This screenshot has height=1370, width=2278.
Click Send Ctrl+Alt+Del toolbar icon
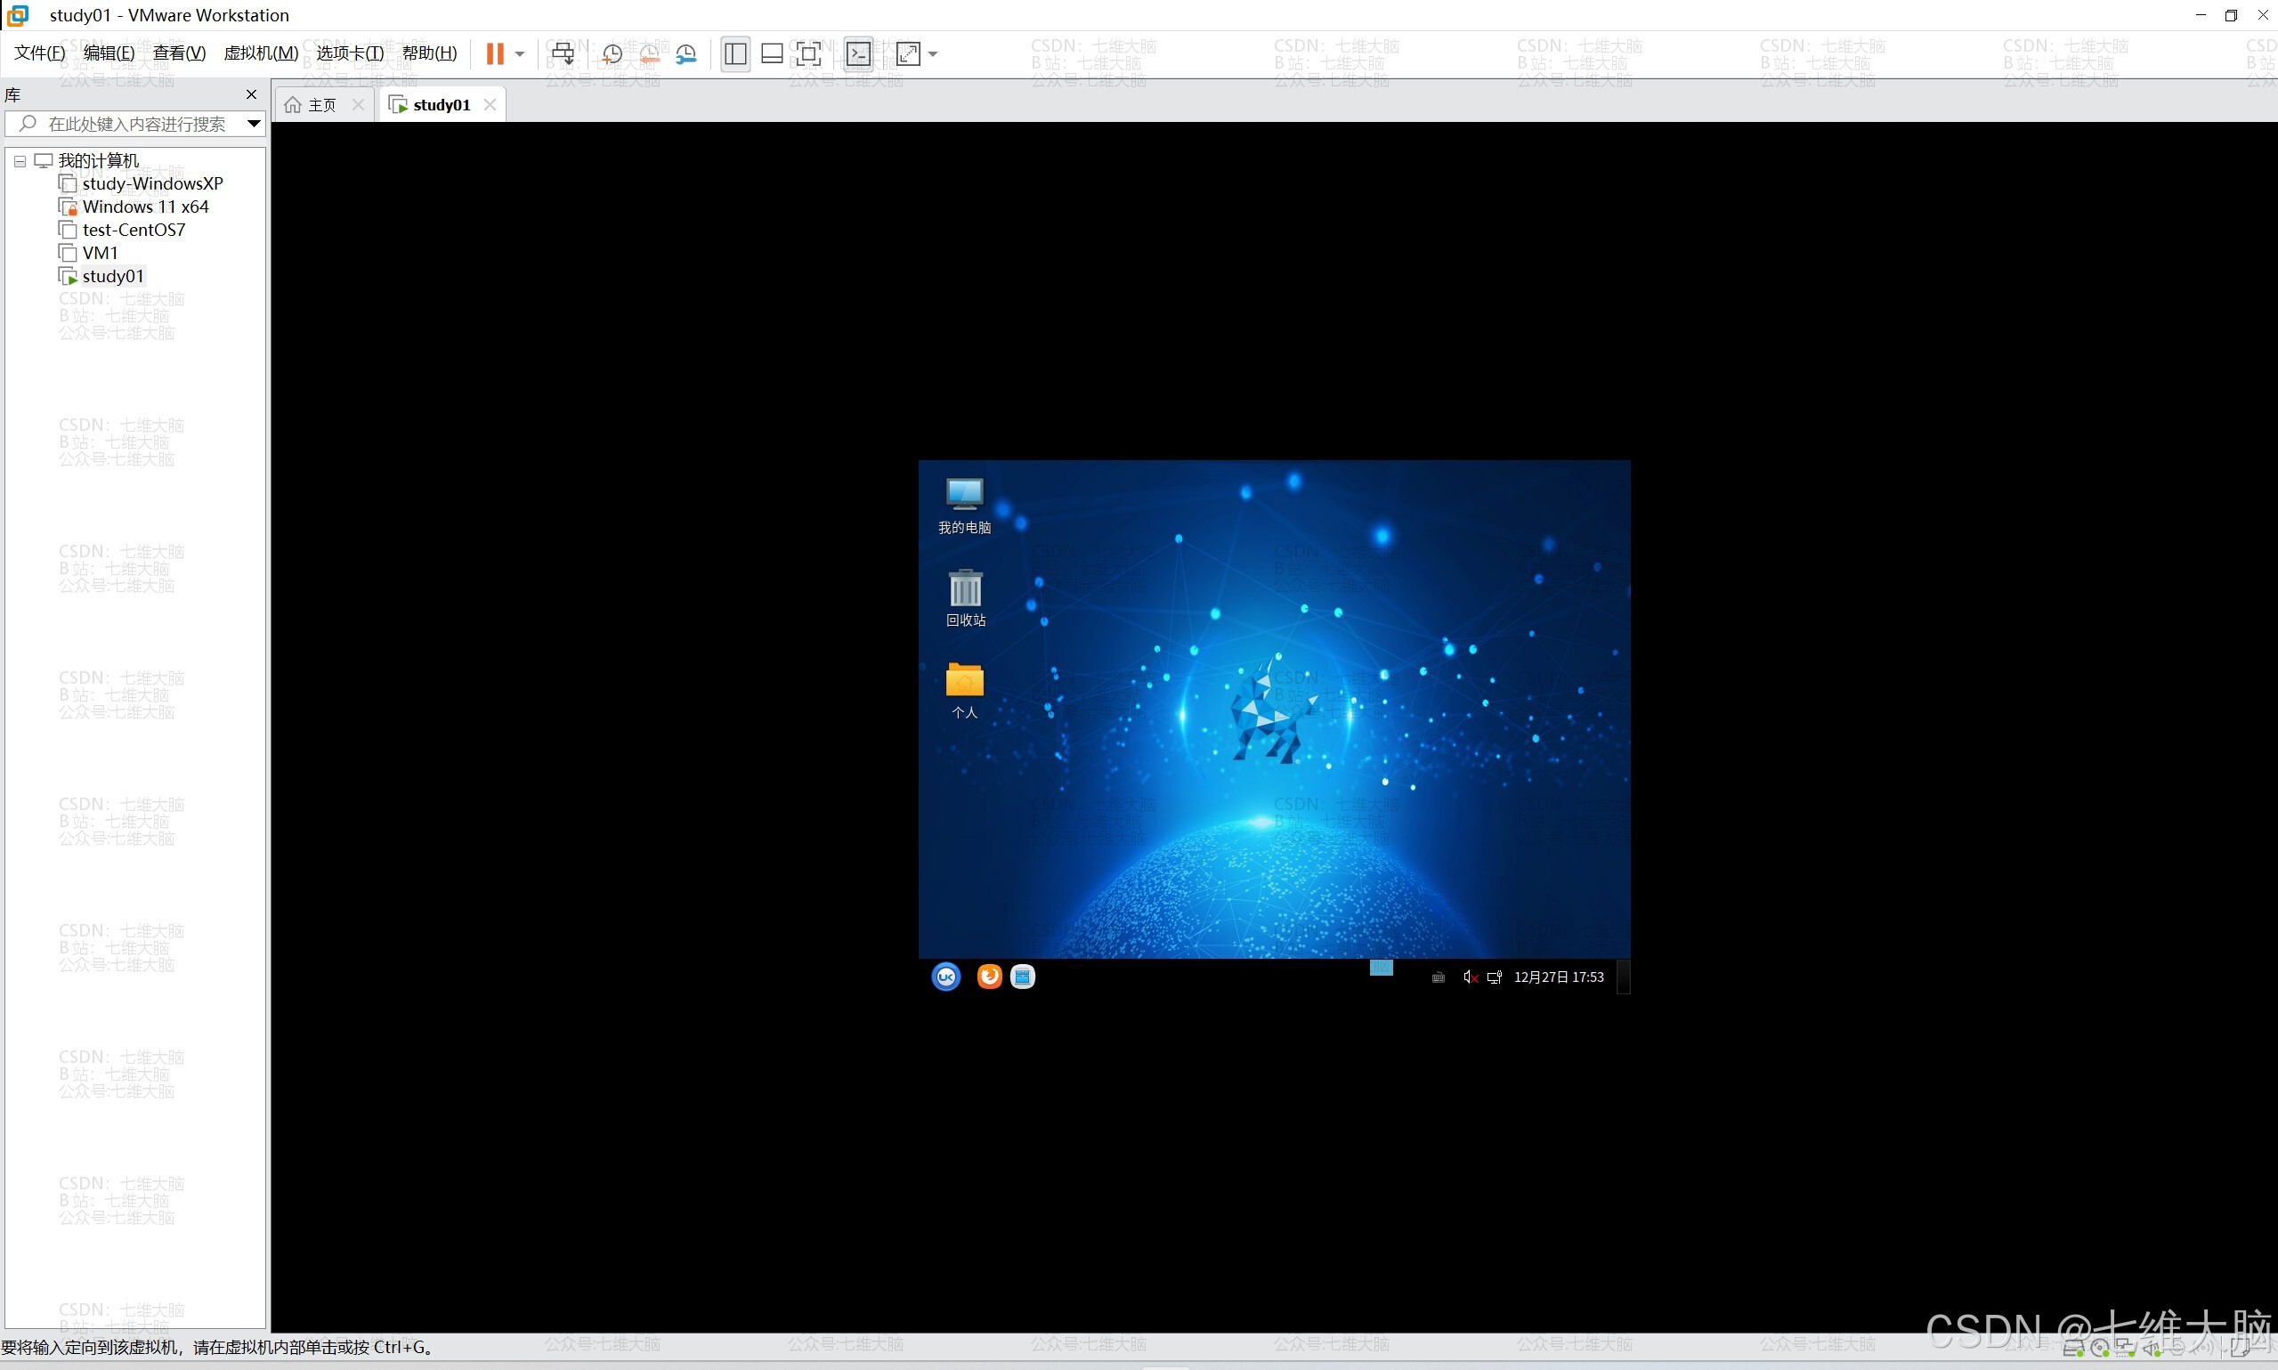[562, 53]
